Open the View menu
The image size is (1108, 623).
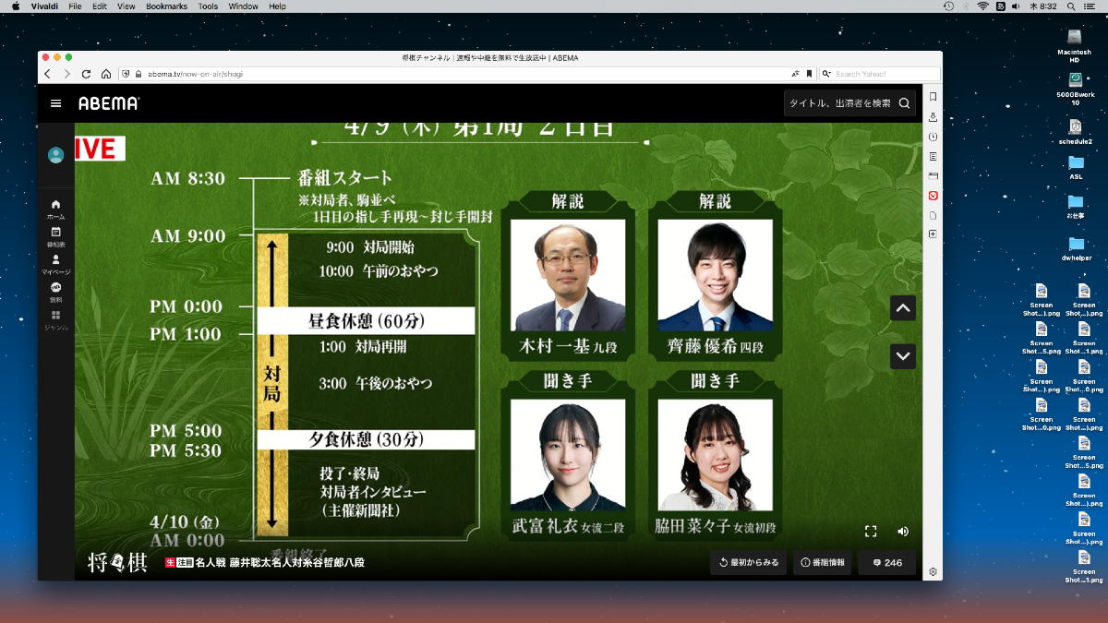point(126,6)
